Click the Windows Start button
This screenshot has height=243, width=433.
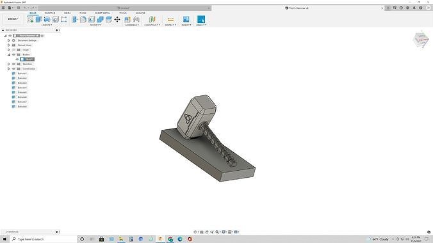click(x=4, y=239)
